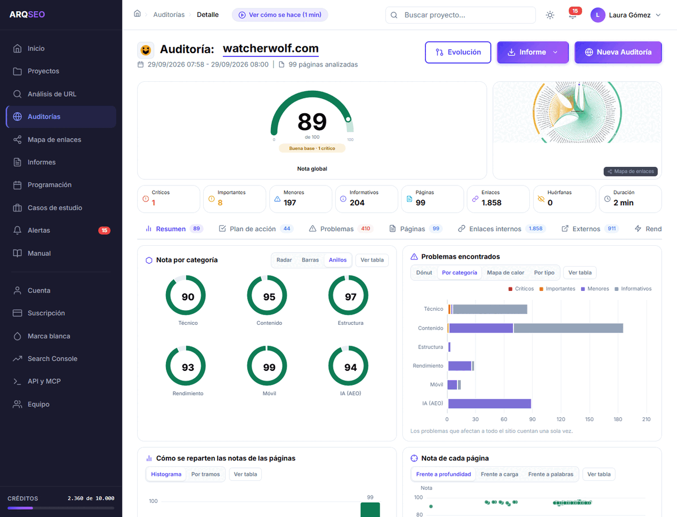
Task: Open Inicio from the sidebar
Action: (61, 48)
